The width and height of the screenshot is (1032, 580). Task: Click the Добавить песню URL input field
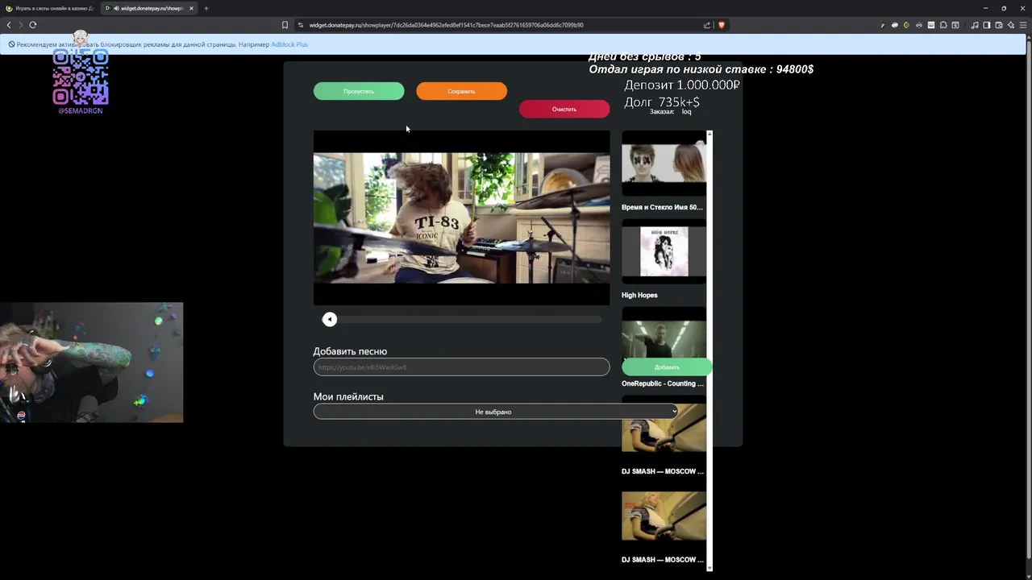click(x=461, y=367)
